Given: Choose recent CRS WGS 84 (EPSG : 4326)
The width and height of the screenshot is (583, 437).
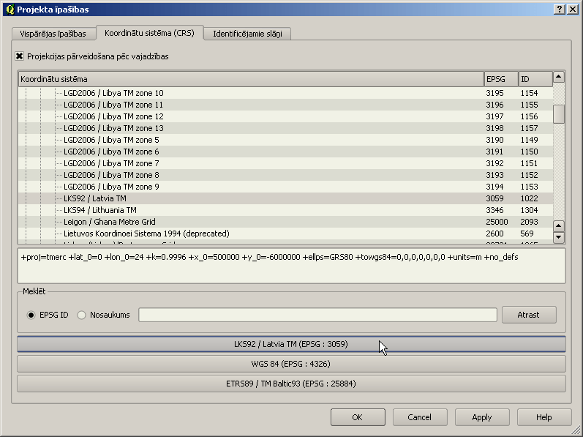Looking at the screenshot, I should click(291, 364).
